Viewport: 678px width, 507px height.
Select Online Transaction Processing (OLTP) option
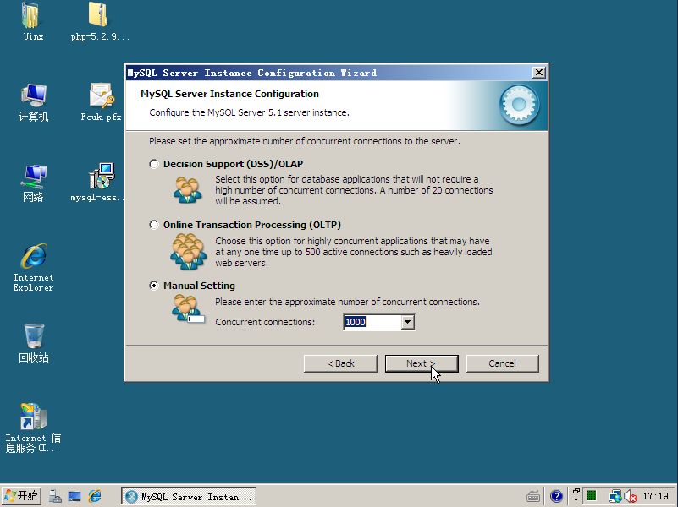[154, 225]
